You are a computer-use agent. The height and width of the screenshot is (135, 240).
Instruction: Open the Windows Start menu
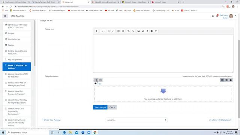(3, 132)
